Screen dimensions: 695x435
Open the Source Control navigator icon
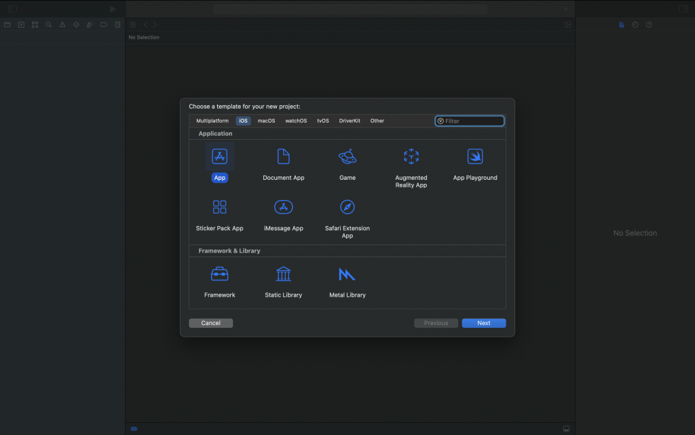pos(21,25)
